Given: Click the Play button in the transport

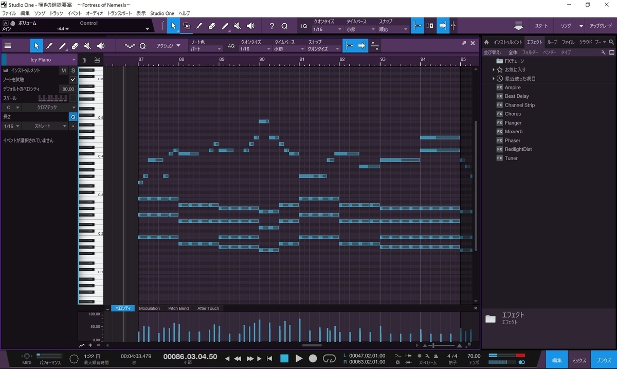Looking at the screenshot, I should pos(299,358).
